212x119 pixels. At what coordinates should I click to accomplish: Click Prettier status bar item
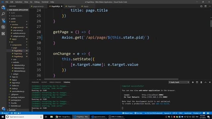point(197,113)
